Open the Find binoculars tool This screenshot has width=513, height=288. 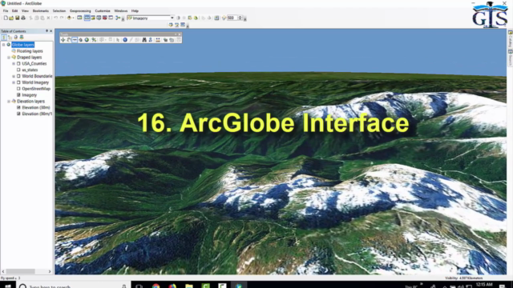(x=144, y=40)
